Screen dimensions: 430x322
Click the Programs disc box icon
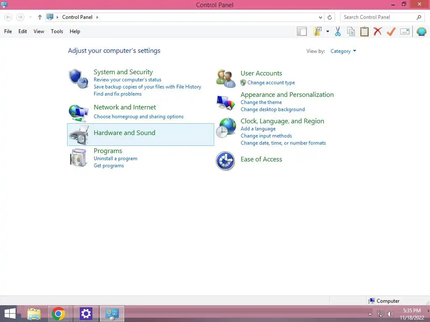point(79,158)
